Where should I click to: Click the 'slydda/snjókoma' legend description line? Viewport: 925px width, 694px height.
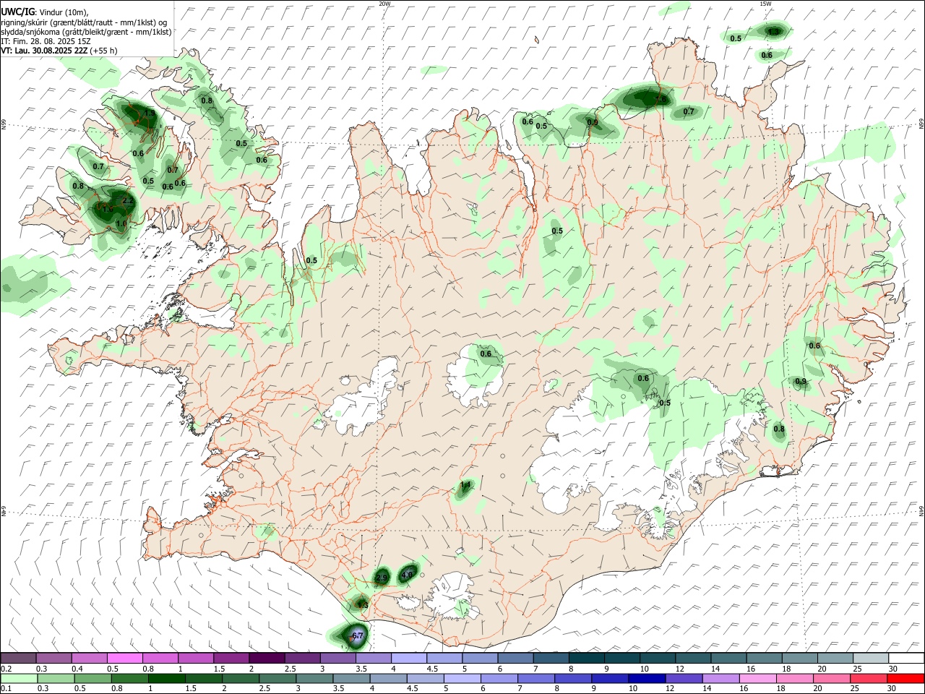coord(86,32)
